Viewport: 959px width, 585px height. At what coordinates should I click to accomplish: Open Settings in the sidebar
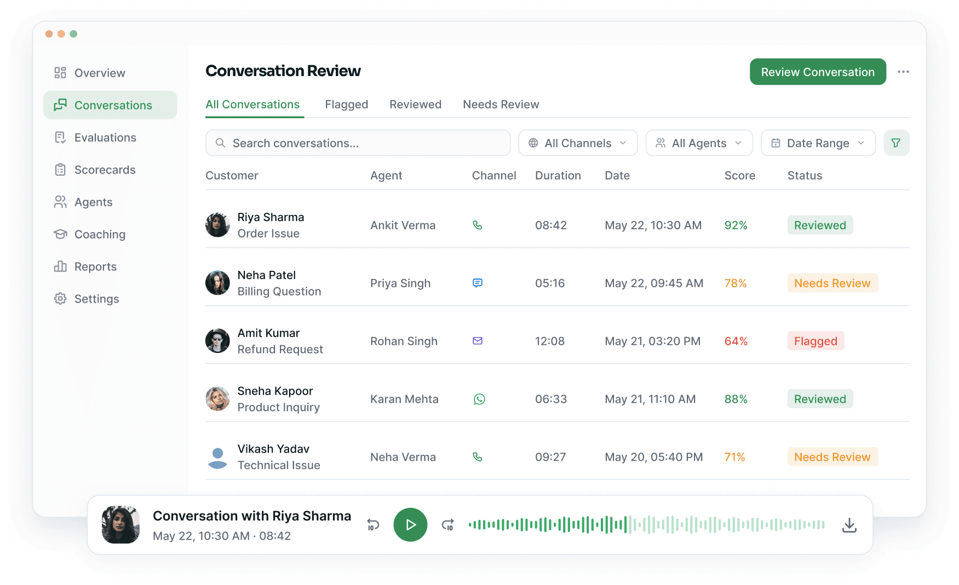110,299
